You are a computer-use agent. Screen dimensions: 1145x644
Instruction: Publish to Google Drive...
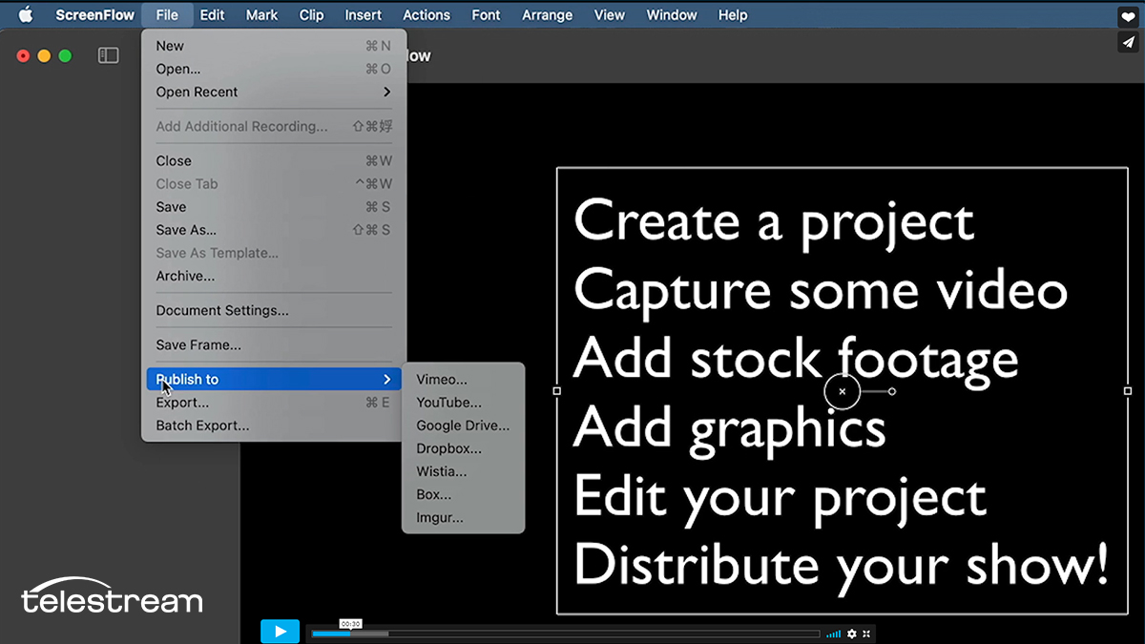463,426
